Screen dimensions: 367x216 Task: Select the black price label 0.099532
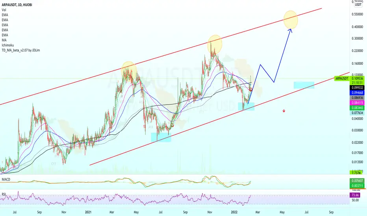pyautogui.click(x=357, y=88)
